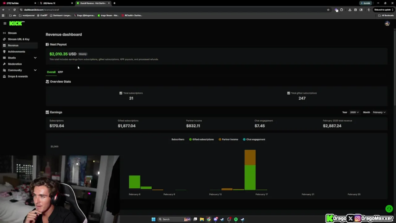The height and width of the screenshot is (223, 396).
Task: Reload the current page
Action: click(14, 10)
